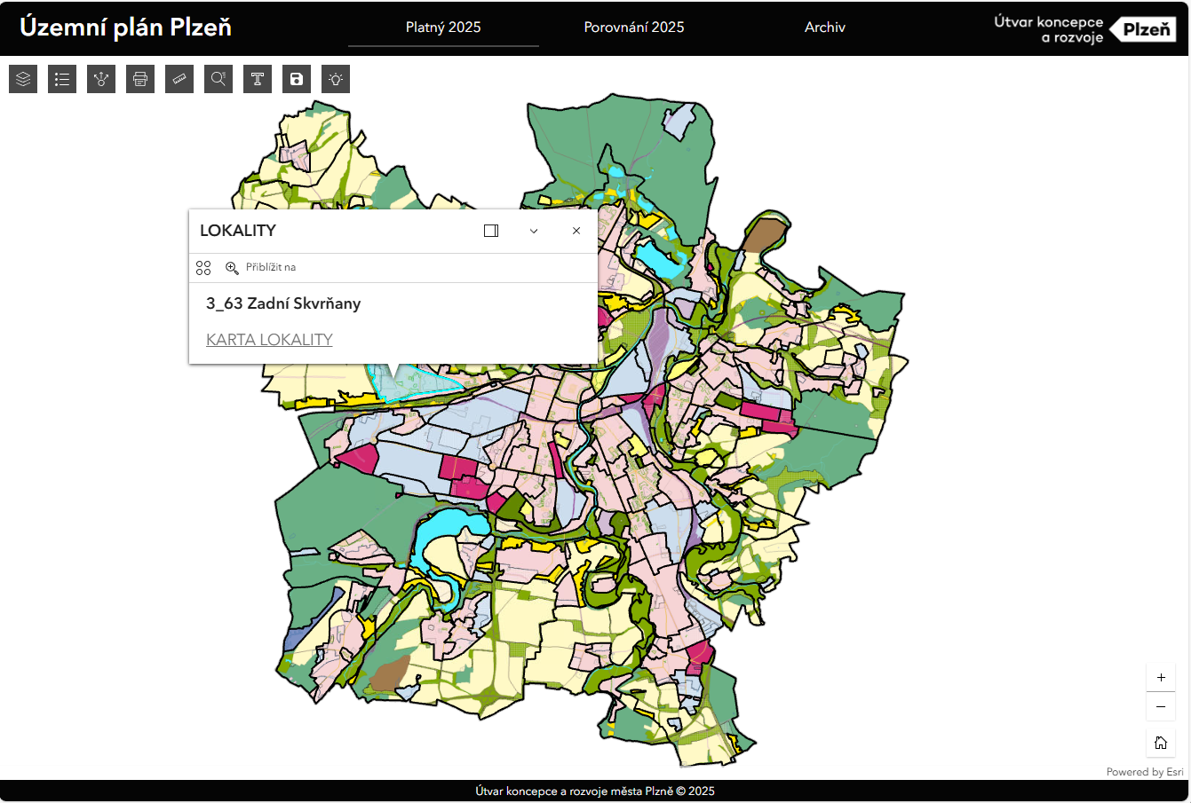Open the share map tool
1191x803 pixels.
point(101,79)
